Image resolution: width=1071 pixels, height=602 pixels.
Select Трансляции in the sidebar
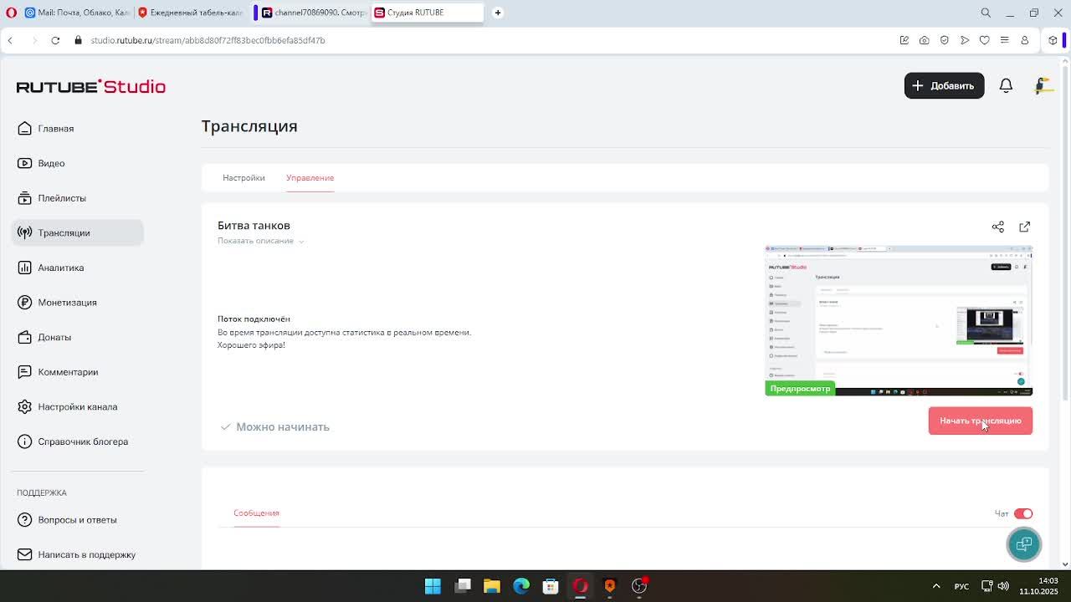(77, 232)
